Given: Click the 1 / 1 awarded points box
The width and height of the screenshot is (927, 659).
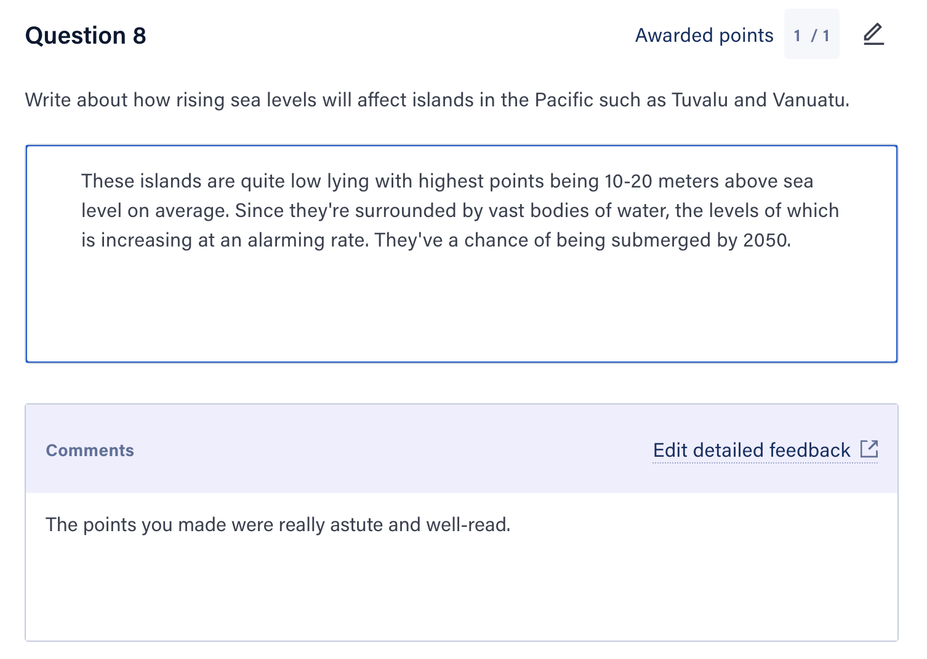Looking at the screenshot, I should point(811,34).
